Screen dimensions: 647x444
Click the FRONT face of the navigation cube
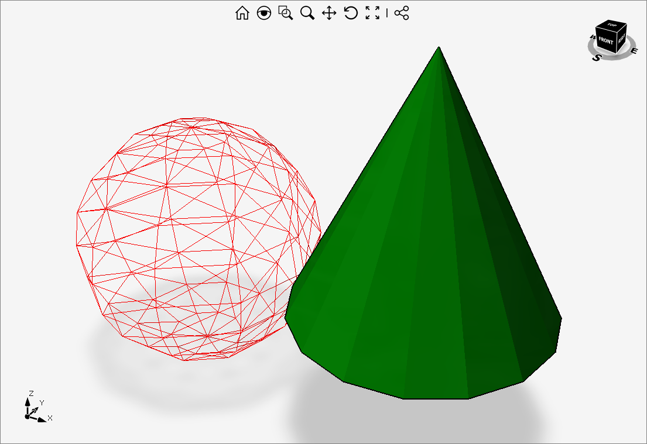[606, 40]
